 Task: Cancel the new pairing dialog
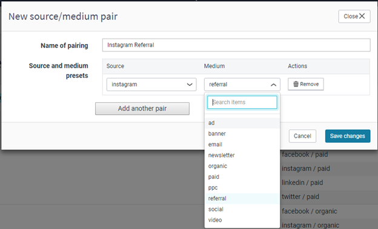coord(302,136)
